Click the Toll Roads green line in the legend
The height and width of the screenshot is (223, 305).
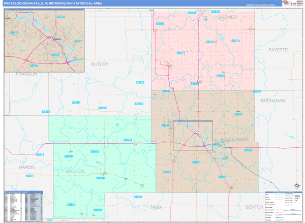(279, 220)
